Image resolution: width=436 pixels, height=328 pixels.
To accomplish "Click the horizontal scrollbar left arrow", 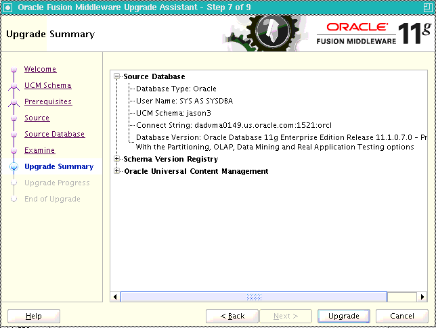I will [x=115, y=297].
